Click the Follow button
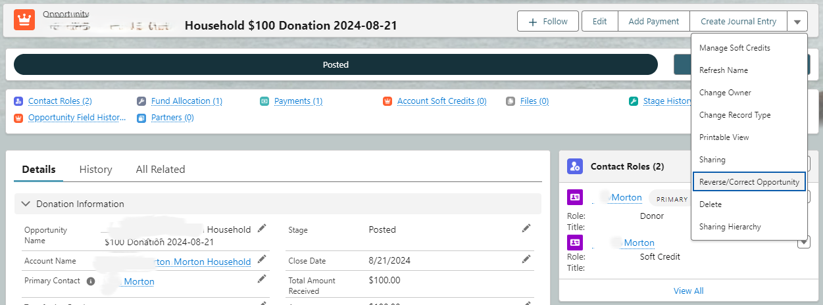This screenshot has height=305, width=823. tap(548, 21)
